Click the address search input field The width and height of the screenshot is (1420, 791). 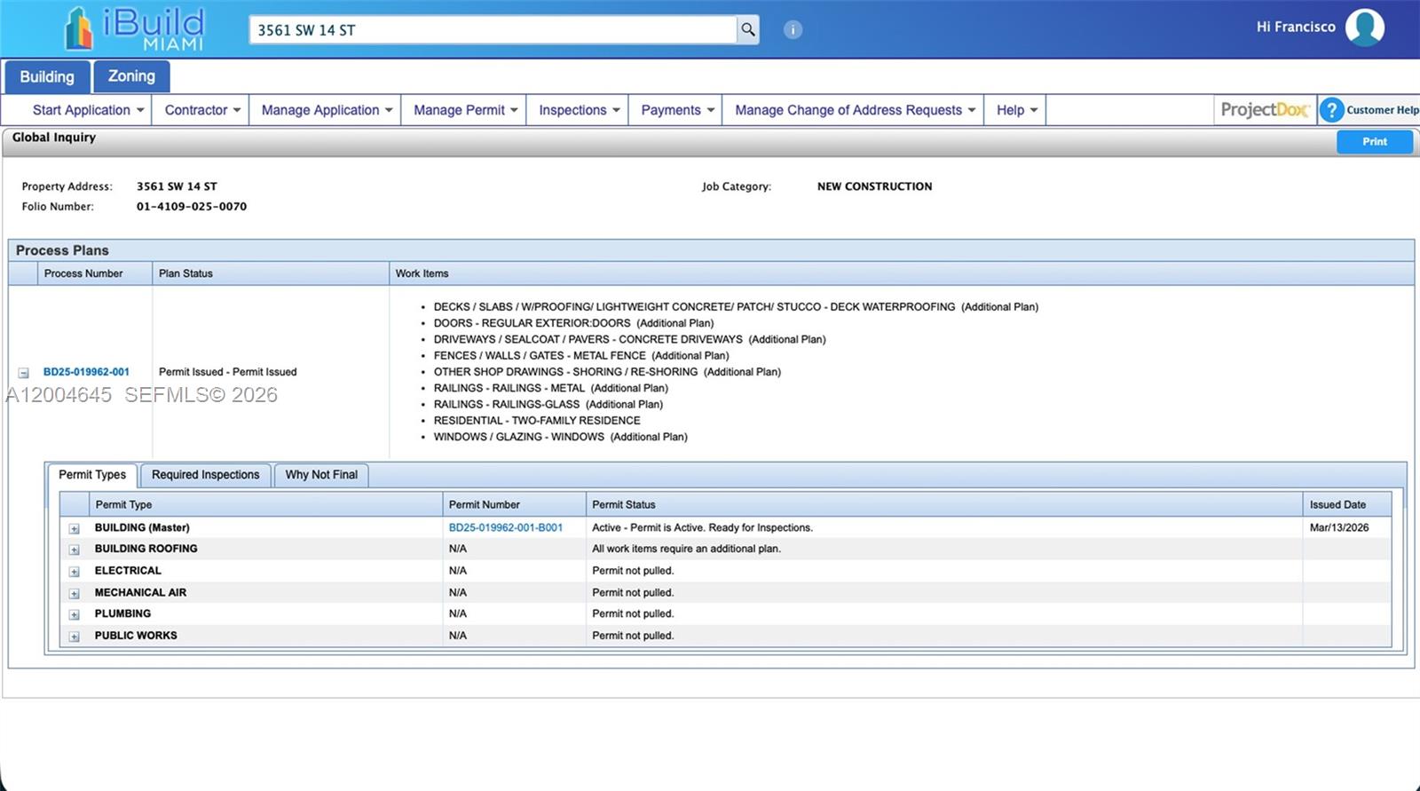(493, 30)
